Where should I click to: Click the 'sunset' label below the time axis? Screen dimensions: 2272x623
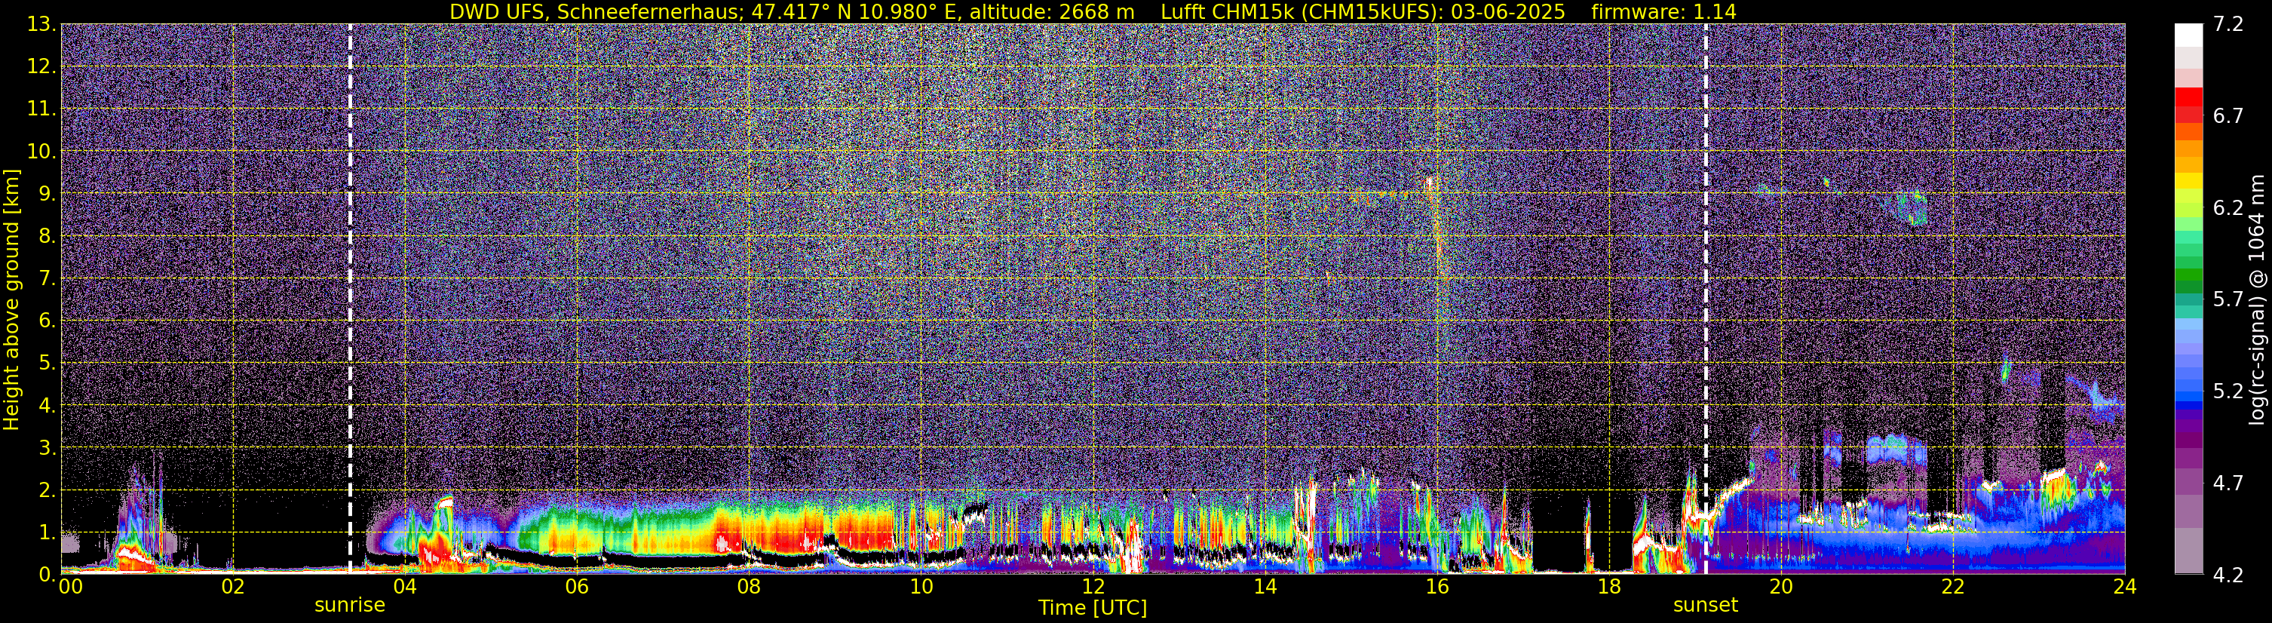pyautogui.click(x=1706, y=606)
